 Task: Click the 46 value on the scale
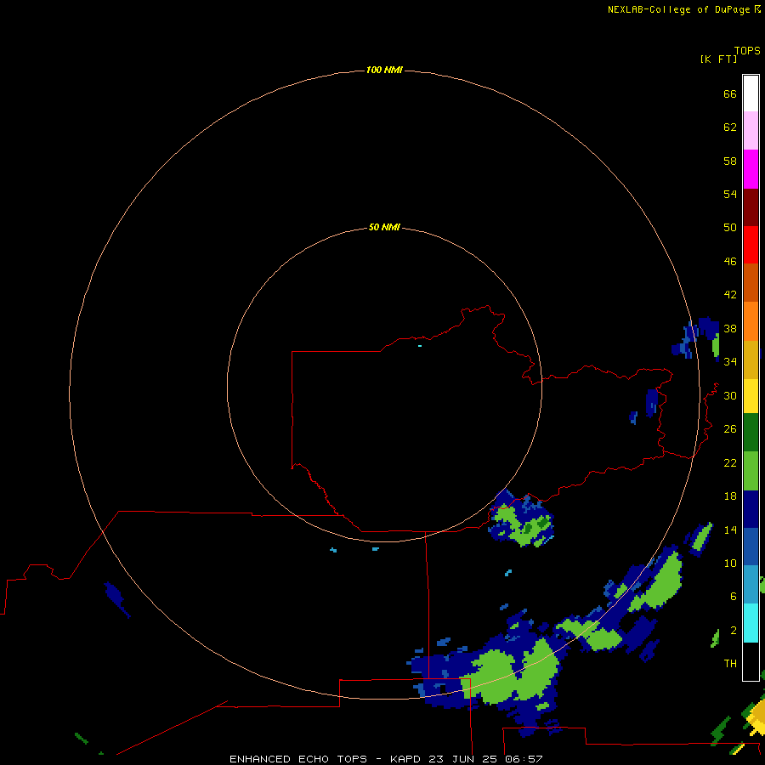click(x=730, y=261)
